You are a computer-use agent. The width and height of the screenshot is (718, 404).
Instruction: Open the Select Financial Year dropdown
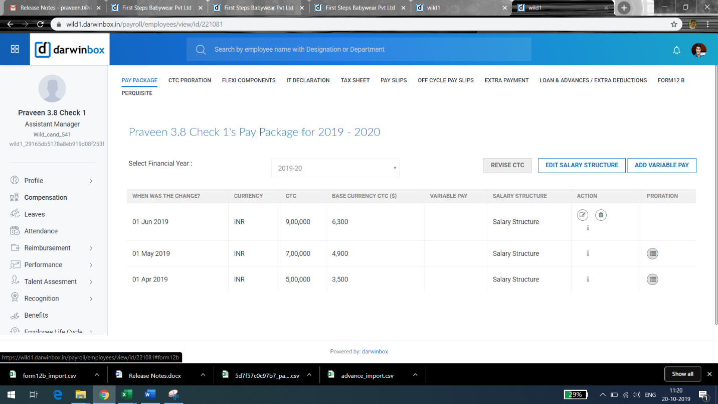point(335,168)
